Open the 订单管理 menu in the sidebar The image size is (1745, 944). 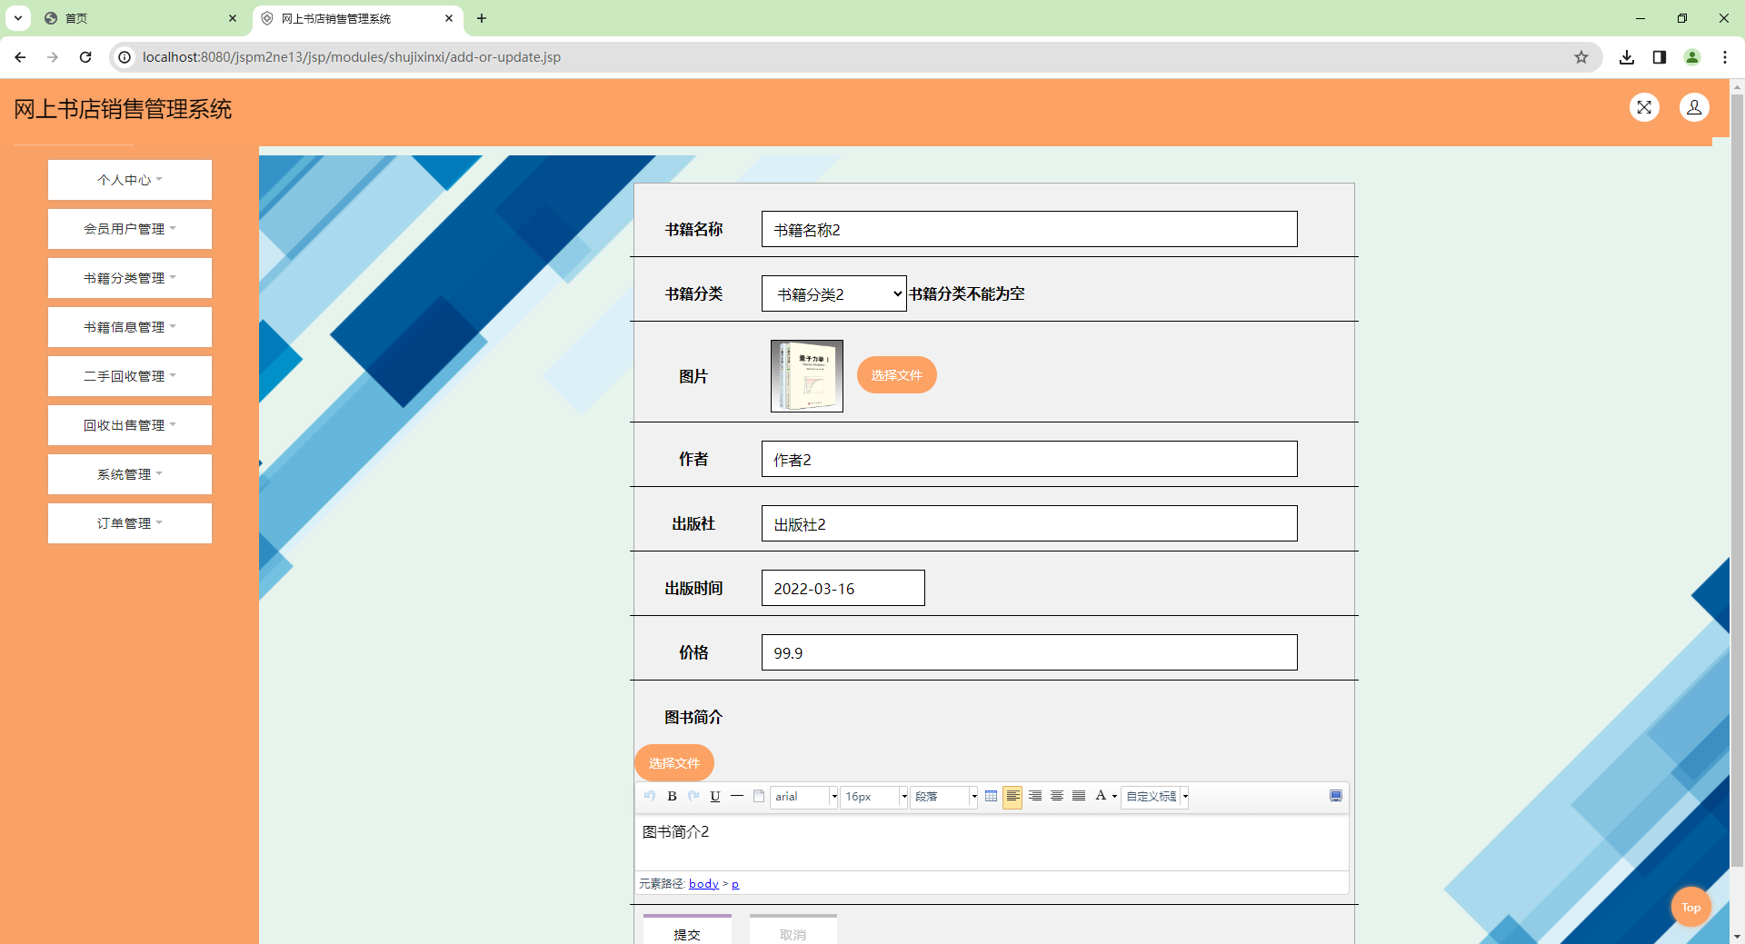coord(129,522)
